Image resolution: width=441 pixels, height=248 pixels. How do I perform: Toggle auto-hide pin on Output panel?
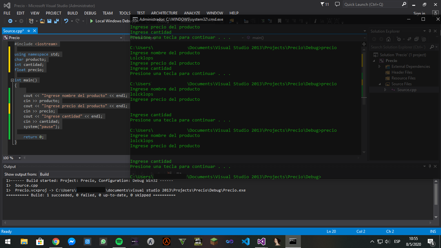(430, 166)
